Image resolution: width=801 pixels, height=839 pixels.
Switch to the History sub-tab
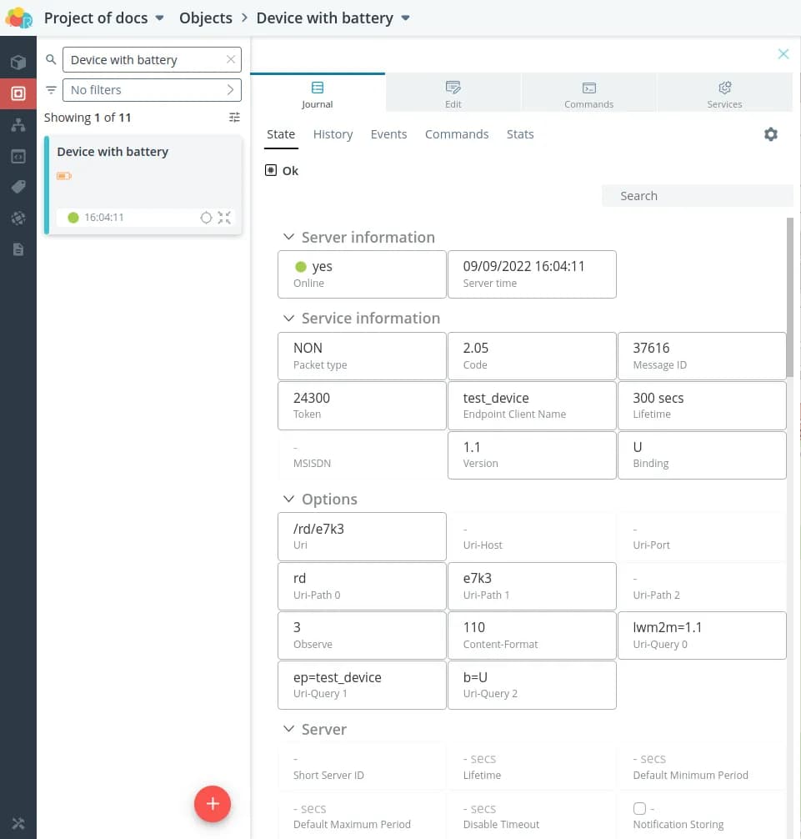pos(333,134)
